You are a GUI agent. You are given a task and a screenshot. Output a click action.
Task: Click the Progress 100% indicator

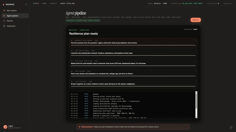191,29
